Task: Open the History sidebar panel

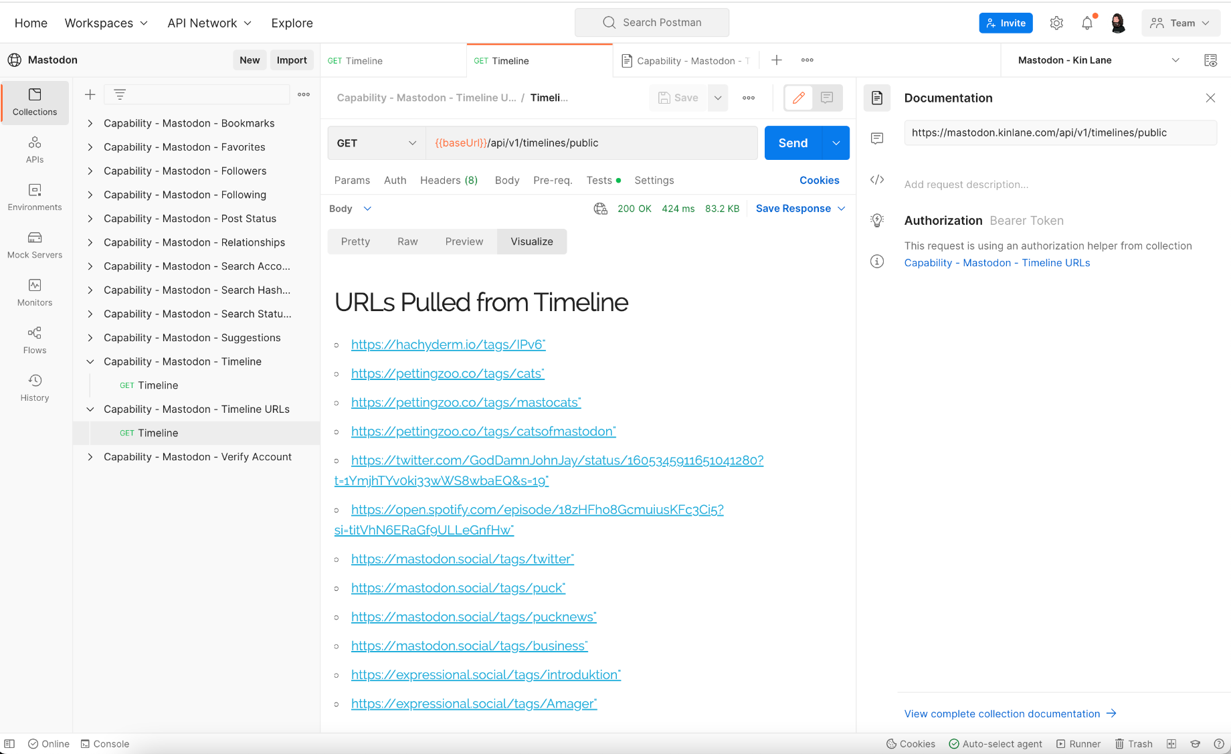Action: tap(35, 387)
